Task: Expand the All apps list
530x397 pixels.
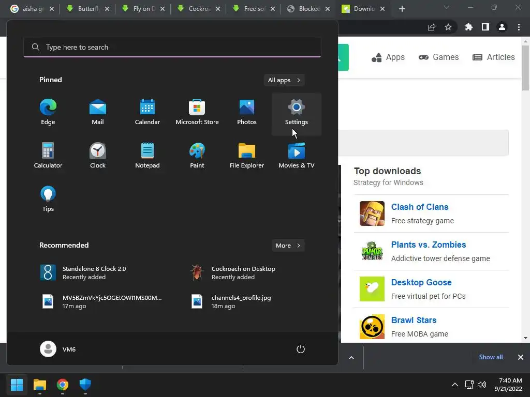Action: pos(284,80)
